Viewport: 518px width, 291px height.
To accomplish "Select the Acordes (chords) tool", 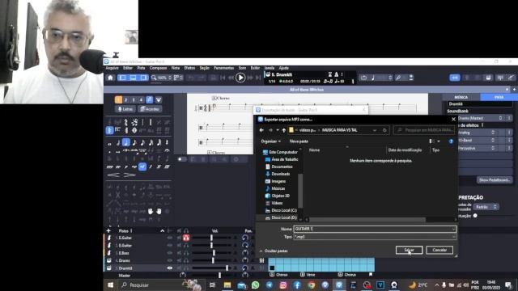I will point(150,109).
